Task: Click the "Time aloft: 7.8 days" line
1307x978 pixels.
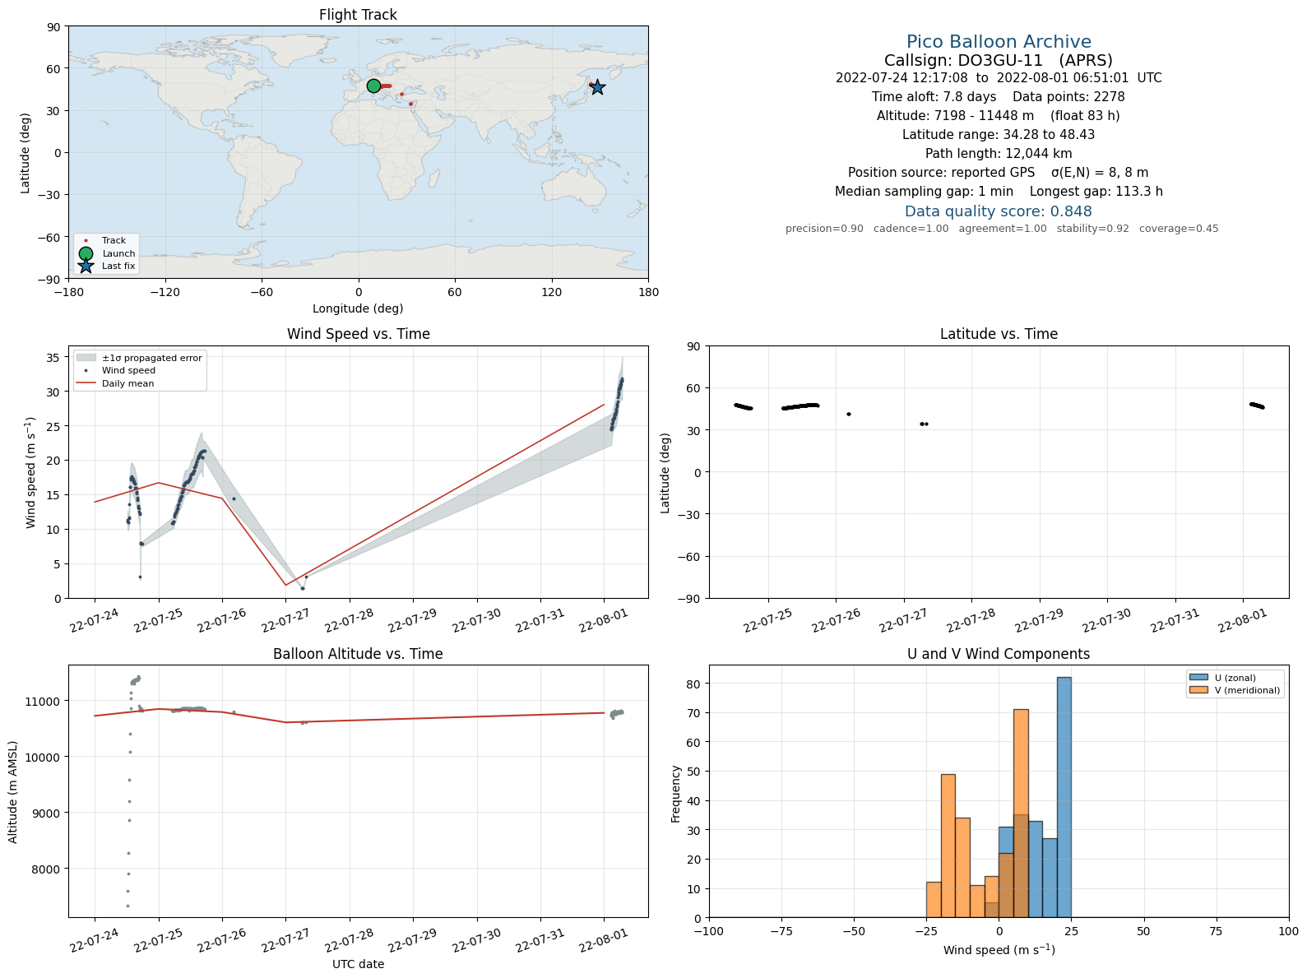Action: tap(999, 97)
